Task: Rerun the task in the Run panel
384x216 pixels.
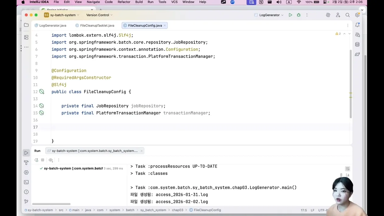Action: point(36,160)
